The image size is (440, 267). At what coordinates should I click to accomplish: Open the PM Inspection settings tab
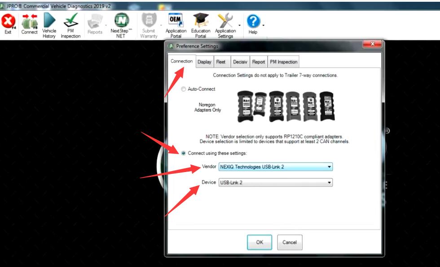pos(283,62)
